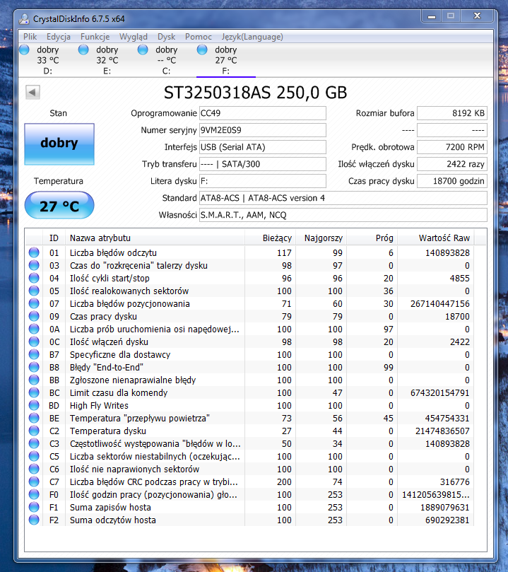The height and width of the screenshot is (572, 508).
Task: Click the 'Nazwa atrybutu' column header
Action: (x=155, y=238)
